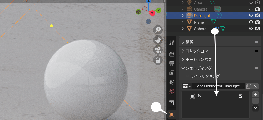Select the DiskLight name in the outliner
The height and width of the screenshot is (120, 263).
click(202, 15)
